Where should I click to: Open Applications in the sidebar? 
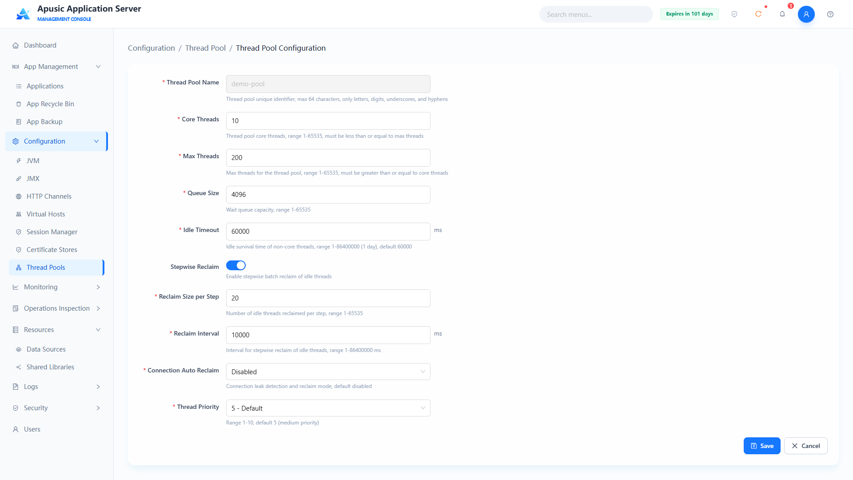(x=57, y=86)
